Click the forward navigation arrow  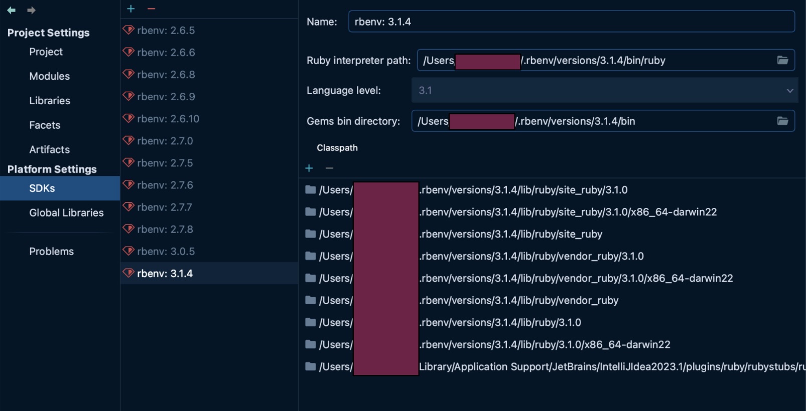(x=31, y=10)
